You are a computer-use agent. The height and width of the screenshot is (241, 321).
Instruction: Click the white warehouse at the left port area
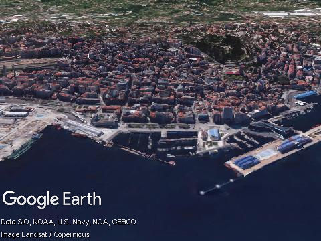coord(17,114)
